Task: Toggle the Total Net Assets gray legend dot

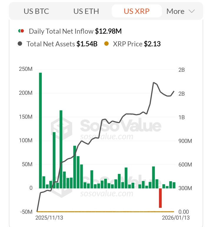Action: point(20,44)
